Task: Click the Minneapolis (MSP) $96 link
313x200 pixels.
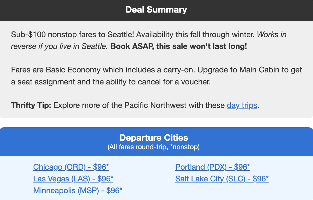Action: pyautogui.click(x=78, y=190)
